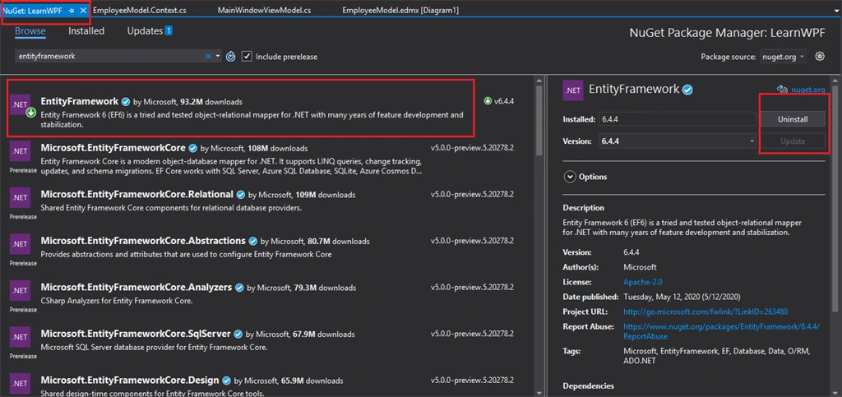Select the Microsoft.EntityFrameworkCore package title
The height and width of the screenshot is (397, 842).
point(113,147)
